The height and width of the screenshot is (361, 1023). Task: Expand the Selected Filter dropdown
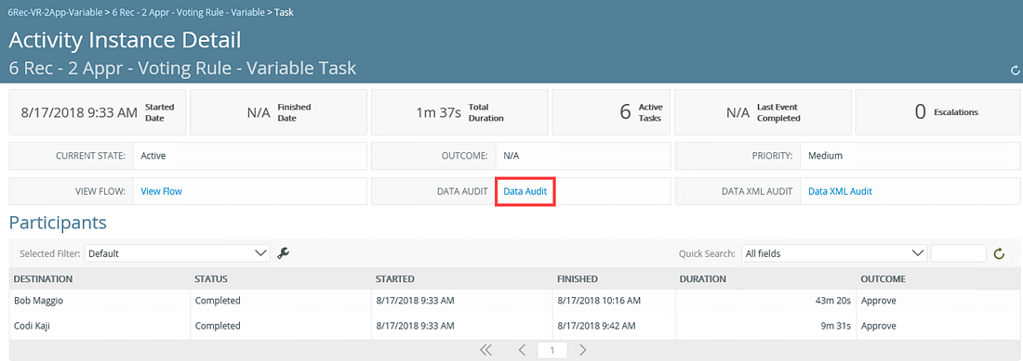tap(178, 253)
